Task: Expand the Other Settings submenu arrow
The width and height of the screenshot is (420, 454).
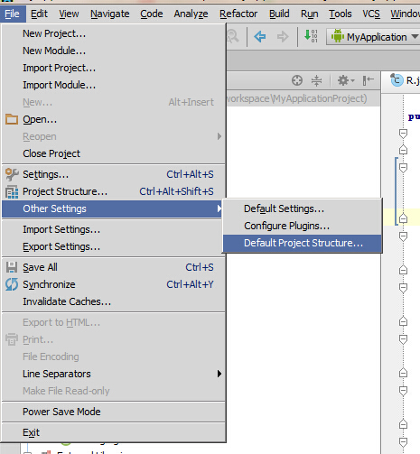Action: [219, 208]
